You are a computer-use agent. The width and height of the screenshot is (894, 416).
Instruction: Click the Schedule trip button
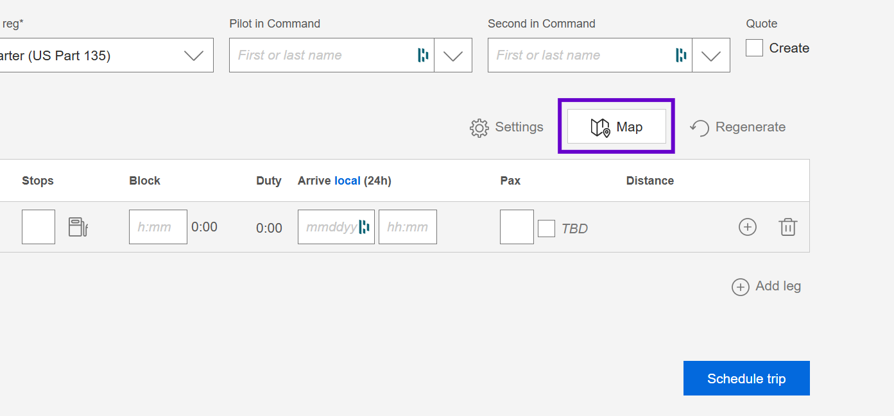tap(746, 378)
